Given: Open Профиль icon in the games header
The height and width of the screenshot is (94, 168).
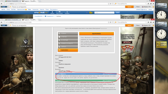Looking at the screenshot, I should coord(67,13).
